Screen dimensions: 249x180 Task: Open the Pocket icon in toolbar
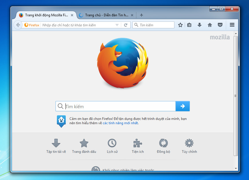click(x=220, y=25)
